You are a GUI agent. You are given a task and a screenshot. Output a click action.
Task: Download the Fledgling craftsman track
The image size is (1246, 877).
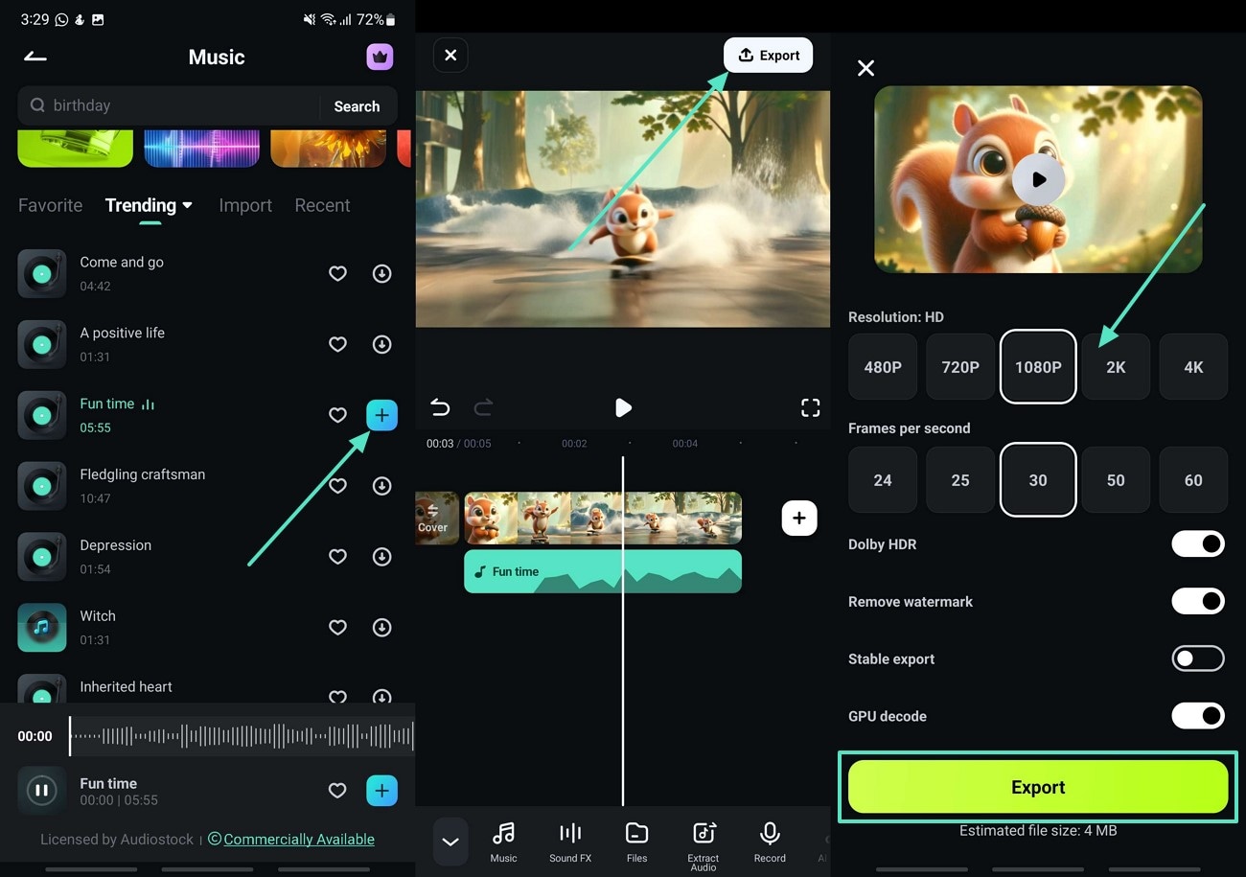381,486
